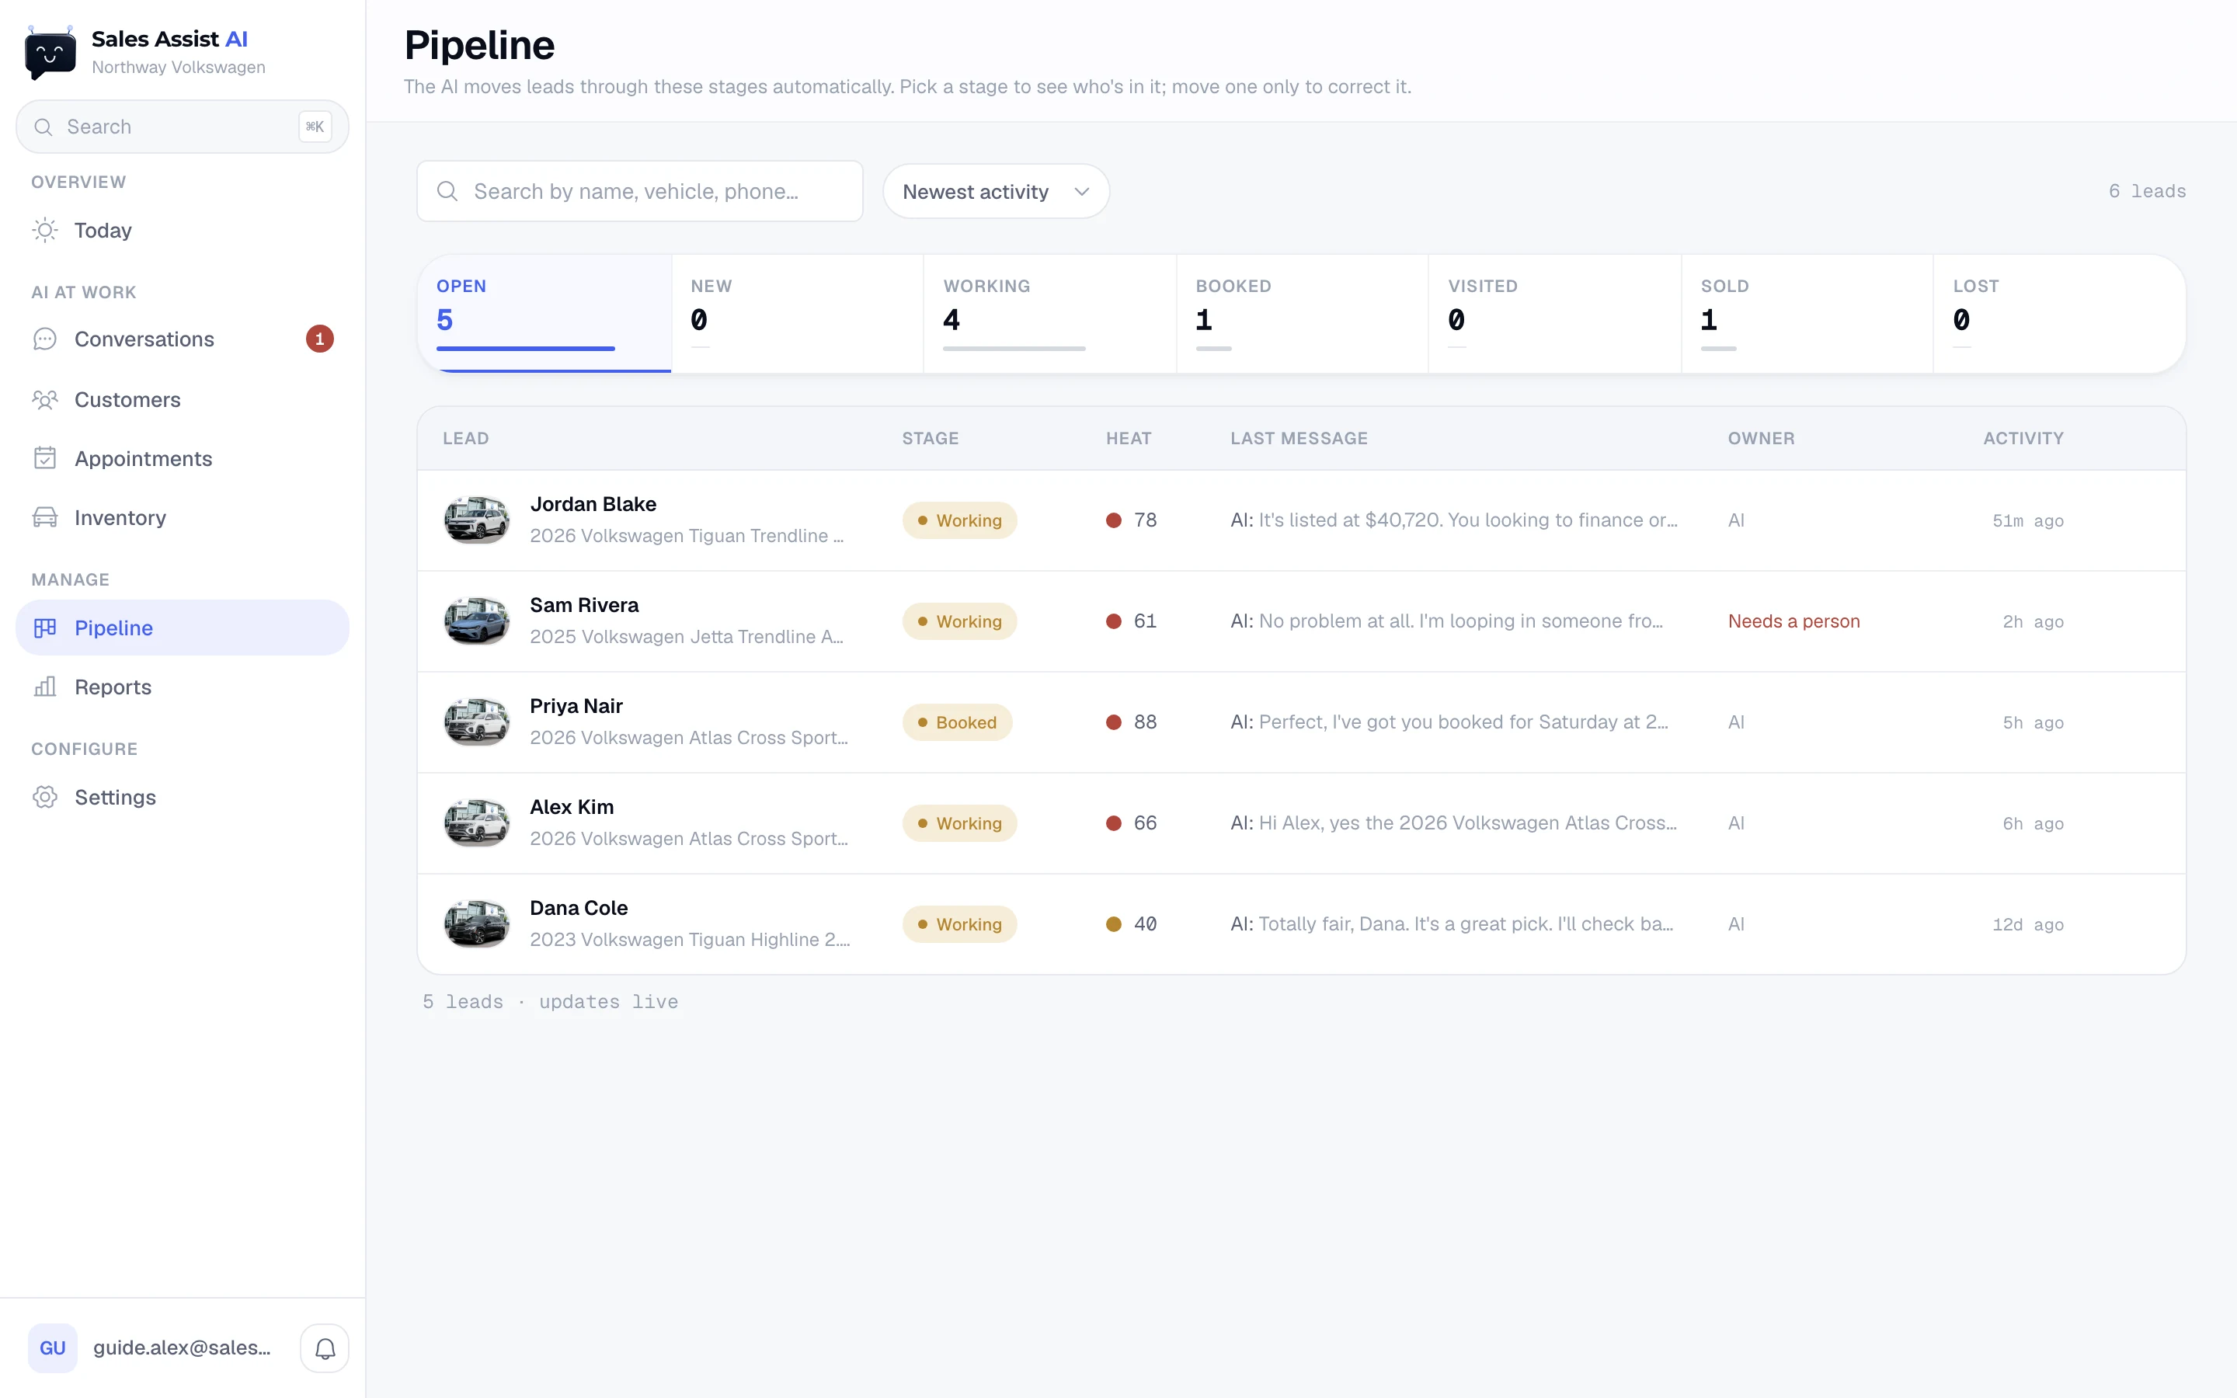Click the GU user avatar
The width and height of the screenshot is (2237, 1398).
53,1348
